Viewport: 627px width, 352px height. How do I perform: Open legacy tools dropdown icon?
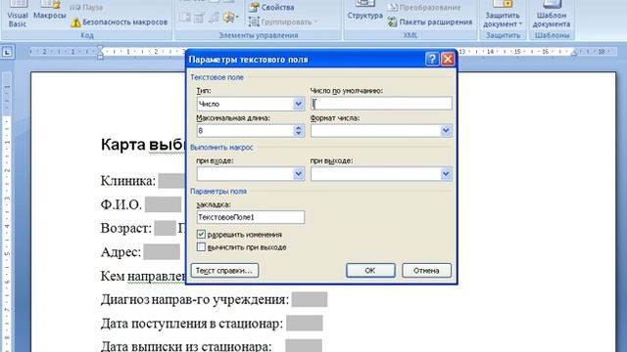tap(231, 18)
